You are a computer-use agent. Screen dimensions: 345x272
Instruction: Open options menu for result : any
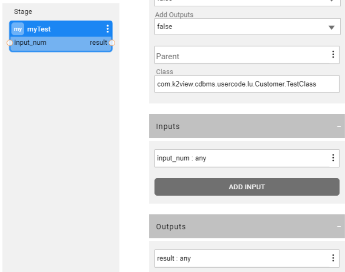333,258
